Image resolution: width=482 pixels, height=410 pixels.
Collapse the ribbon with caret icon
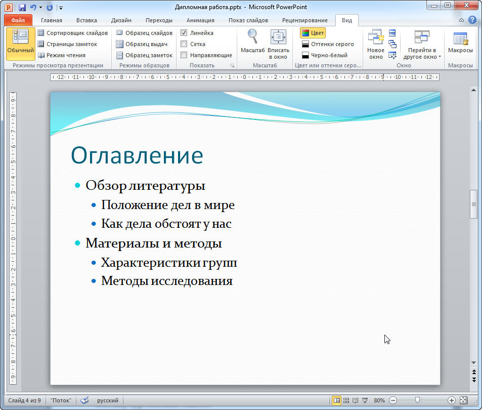pyautogui.click(x=461, y=20)
